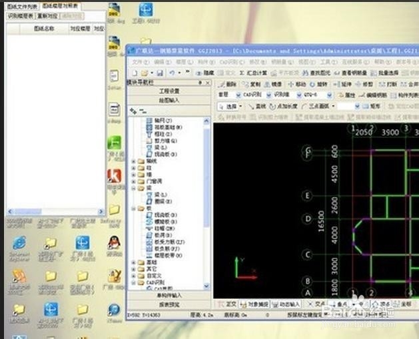Choose the 旋转 rotate tool

tap(318, 84)
